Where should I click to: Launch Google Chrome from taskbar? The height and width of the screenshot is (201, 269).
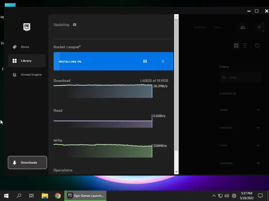58,196
